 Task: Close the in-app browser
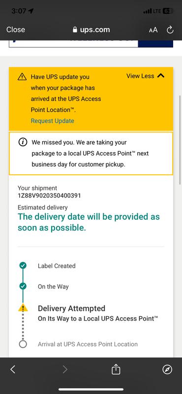(16, 30)
